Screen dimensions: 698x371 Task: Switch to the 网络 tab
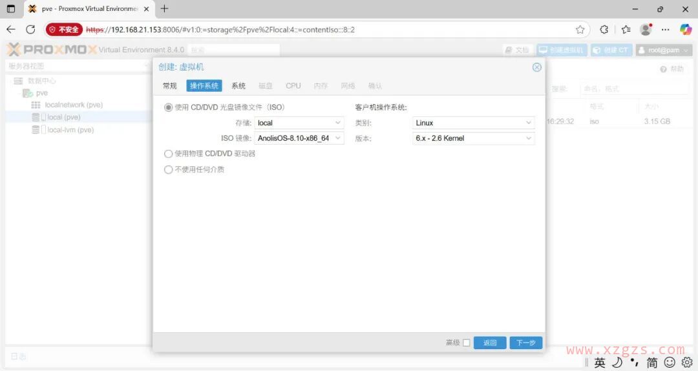tap(348, 85)
